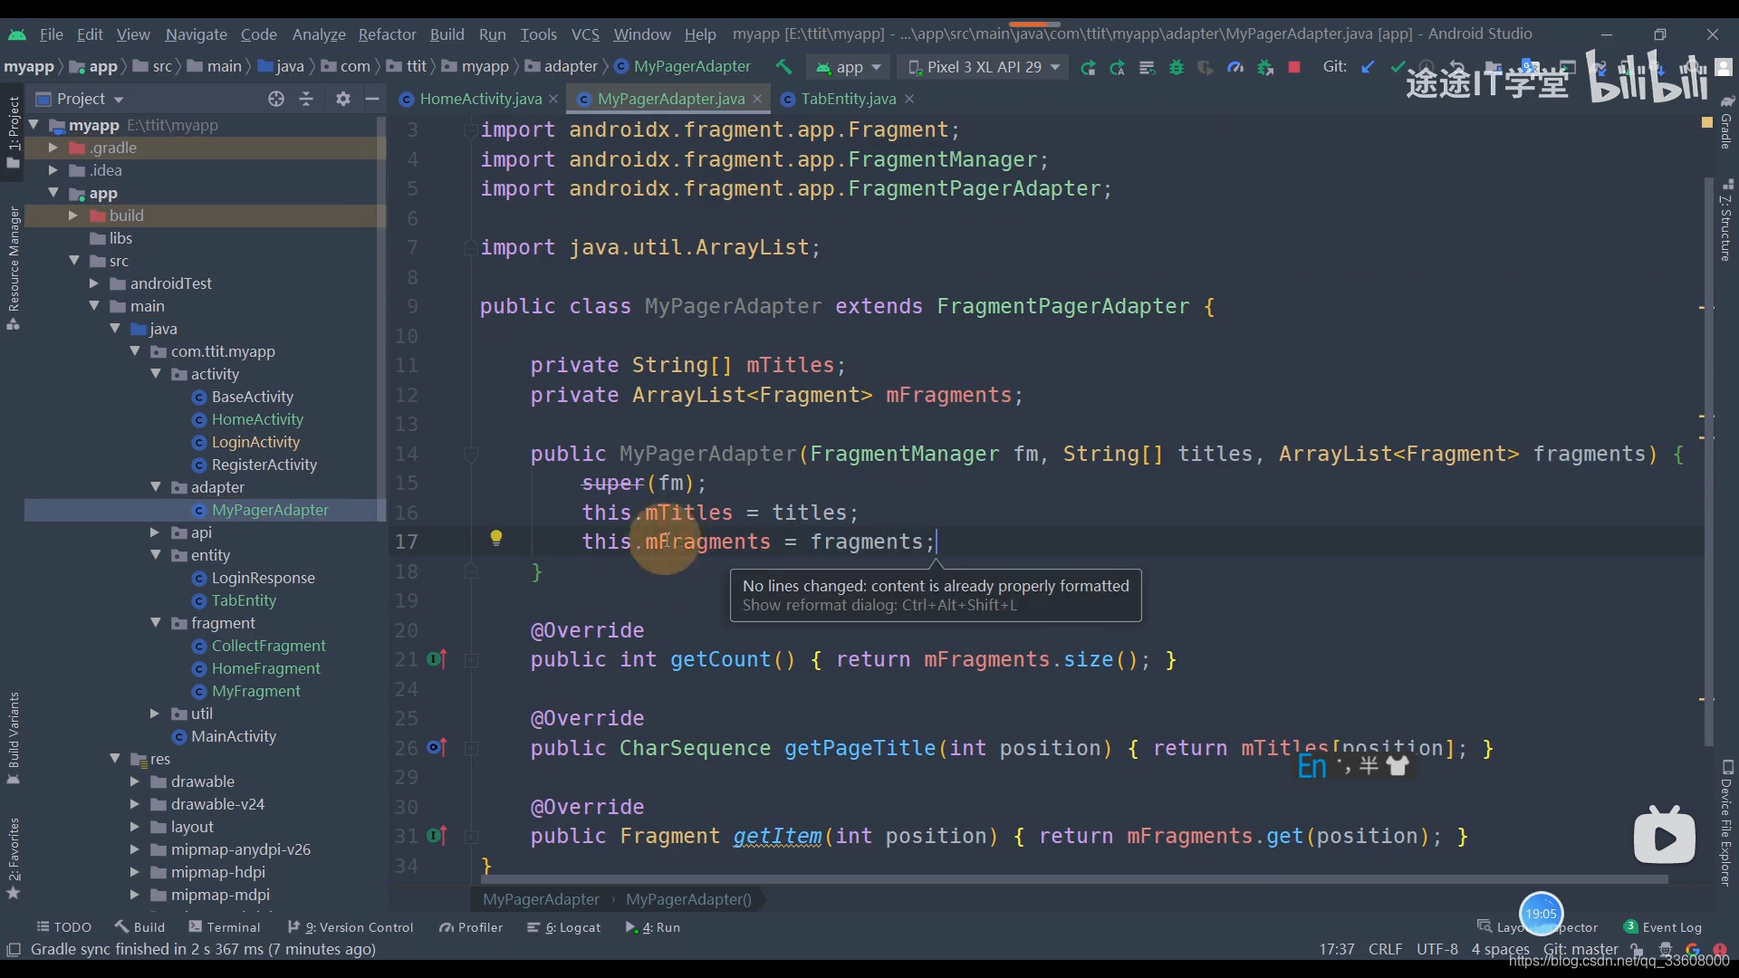Image resolution: width=1739 pixels, height=978 pixels.
Task: Close the TabEntity.java tab
Action: [909, 99]
